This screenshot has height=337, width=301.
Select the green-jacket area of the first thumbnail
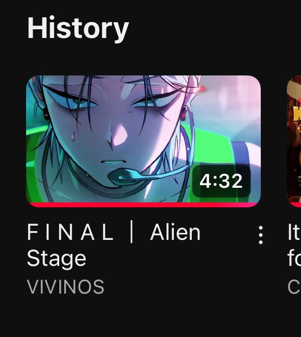point(212,139)
